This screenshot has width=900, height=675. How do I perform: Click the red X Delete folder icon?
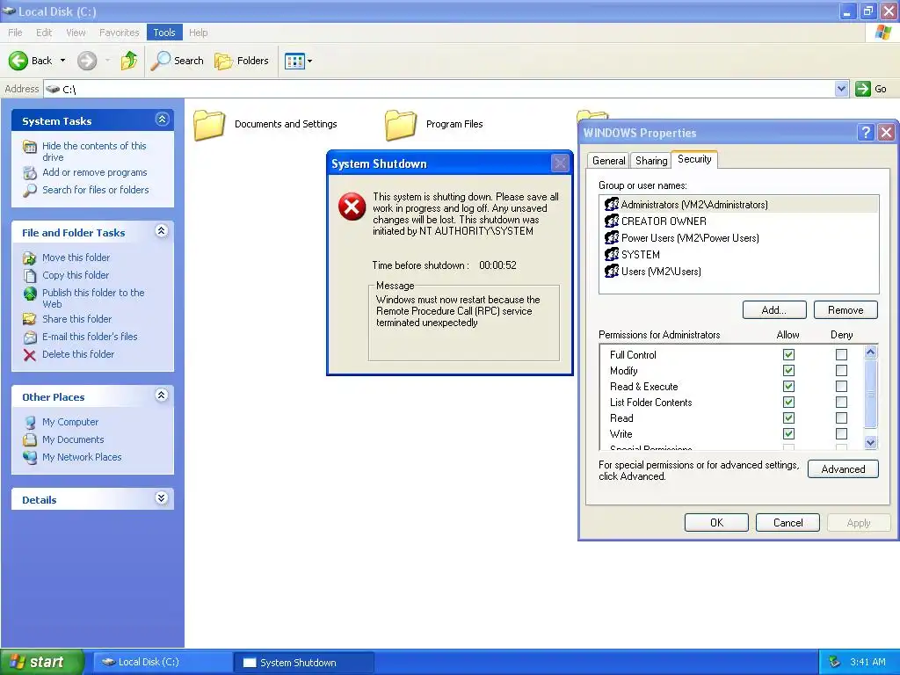pos(29,355)
